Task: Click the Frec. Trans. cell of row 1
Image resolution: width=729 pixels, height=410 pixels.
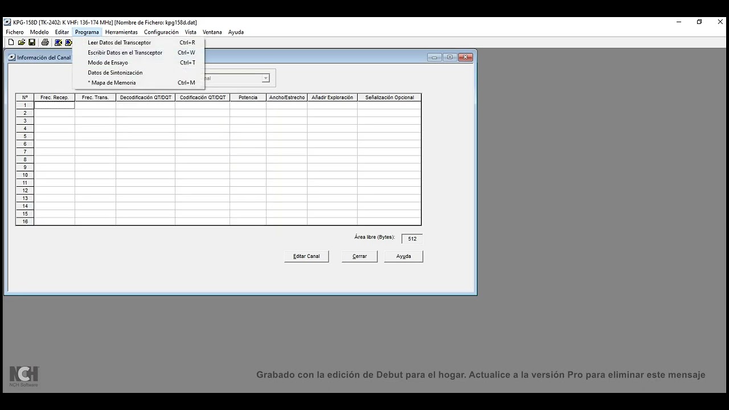Action: [x=95, y=105]
